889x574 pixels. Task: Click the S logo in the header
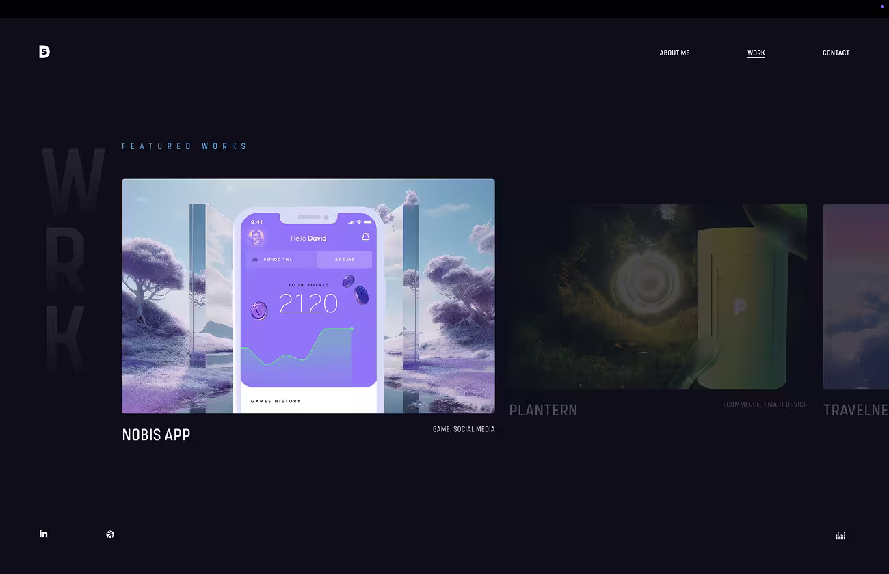[x=44, y=52]
